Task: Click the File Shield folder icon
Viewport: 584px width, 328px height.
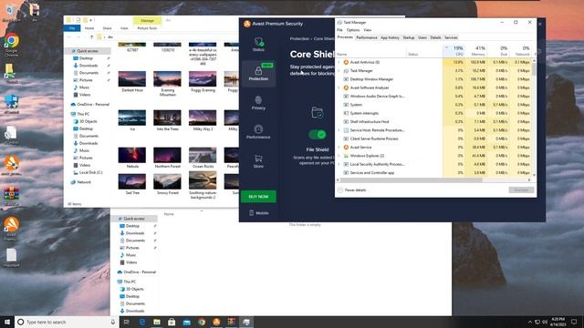Action: pos(318,112)
